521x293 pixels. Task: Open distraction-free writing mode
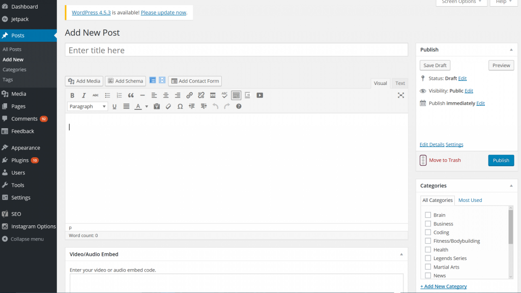(401, 95)
